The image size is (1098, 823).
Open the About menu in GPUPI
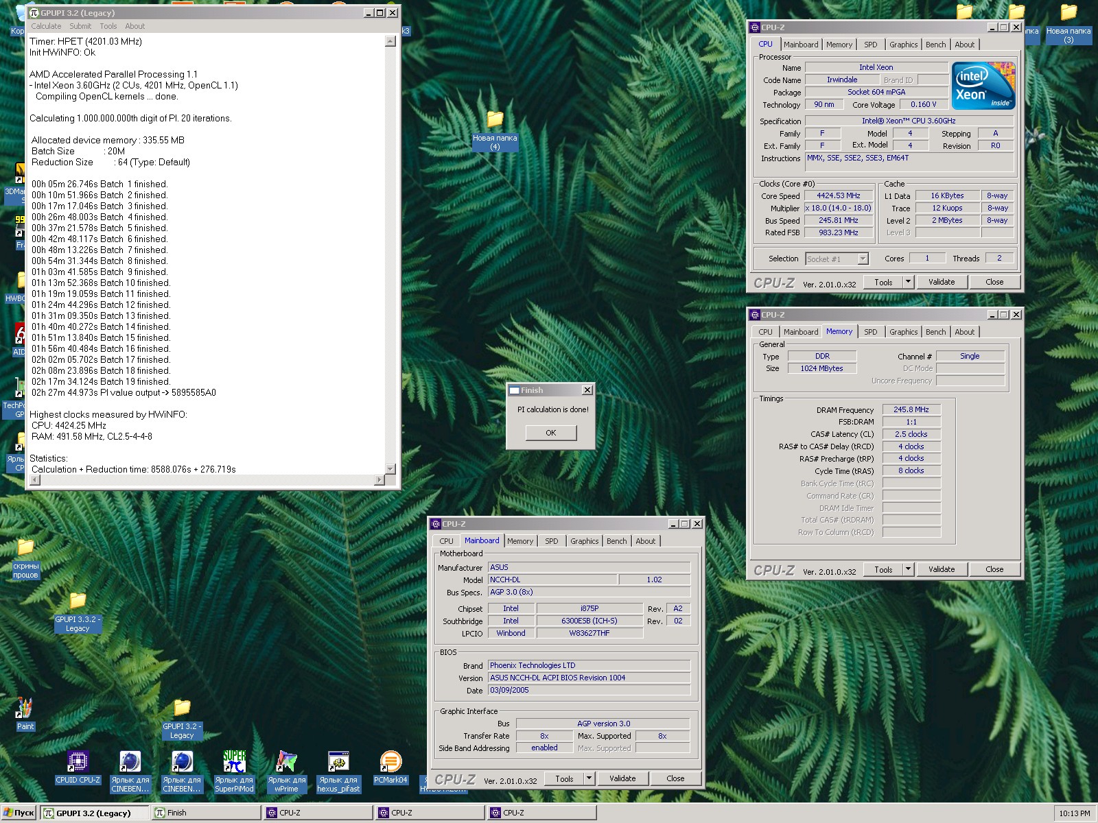click(135, 26)
